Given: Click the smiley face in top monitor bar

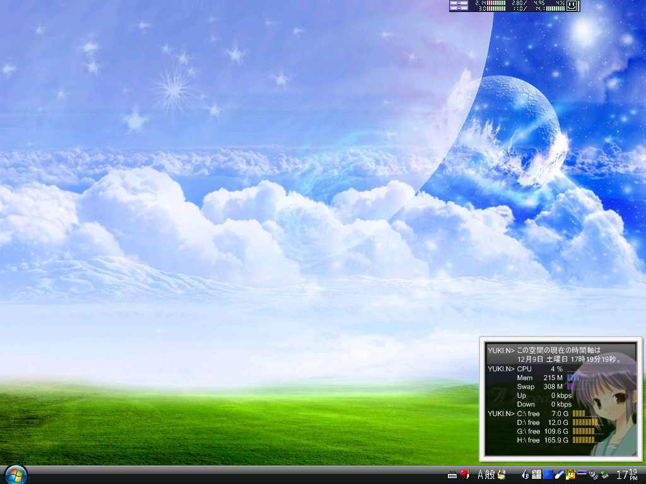Looking at the screenshot, I should [572, 6].
